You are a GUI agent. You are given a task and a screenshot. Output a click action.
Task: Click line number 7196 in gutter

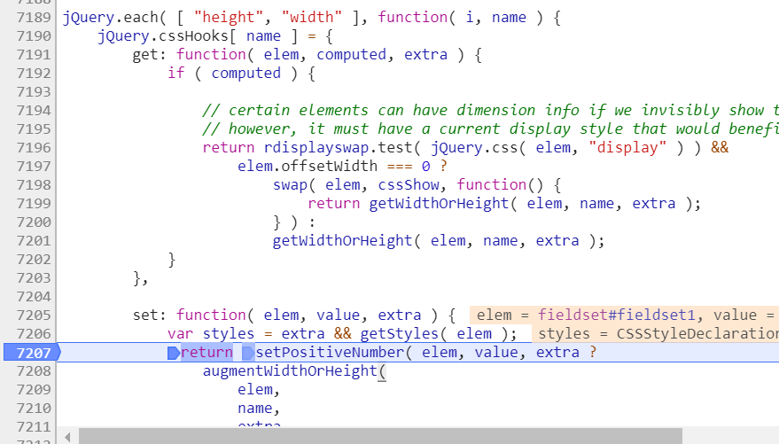coord(34,147)
